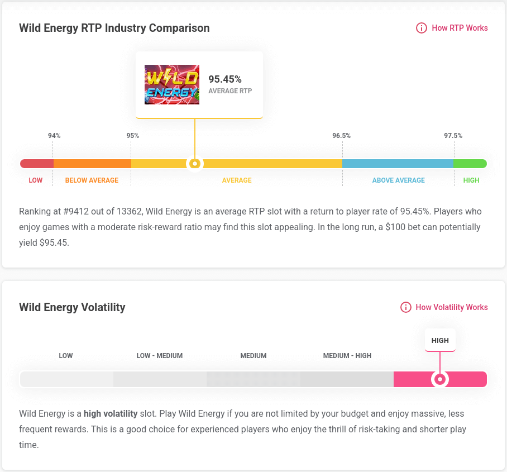
Task: Click the circular marker on the volatility bar
Action: (440, 379)
